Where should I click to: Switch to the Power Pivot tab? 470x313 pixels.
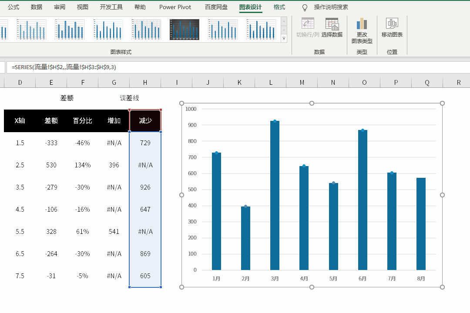click(x=175, y=7)
